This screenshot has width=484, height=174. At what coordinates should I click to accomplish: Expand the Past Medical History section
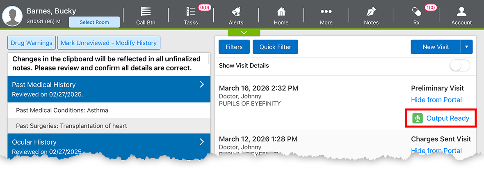tap(201, 85)
